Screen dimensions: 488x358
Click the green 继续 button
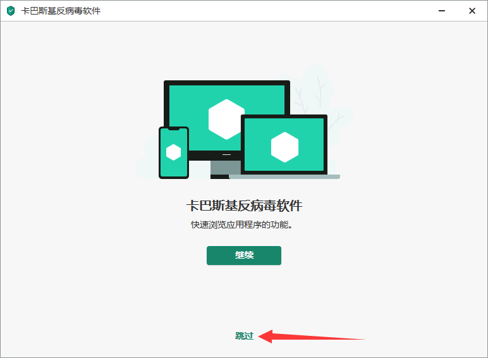coord(244,256)
